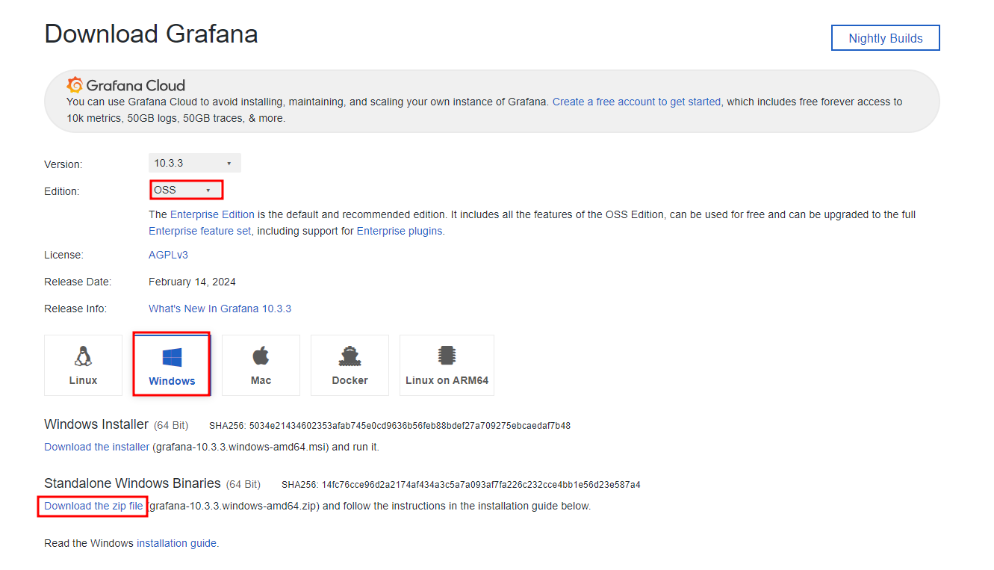Click the Release Info label
The width and height of the screenshot is (994, 570).
point(75,309)
